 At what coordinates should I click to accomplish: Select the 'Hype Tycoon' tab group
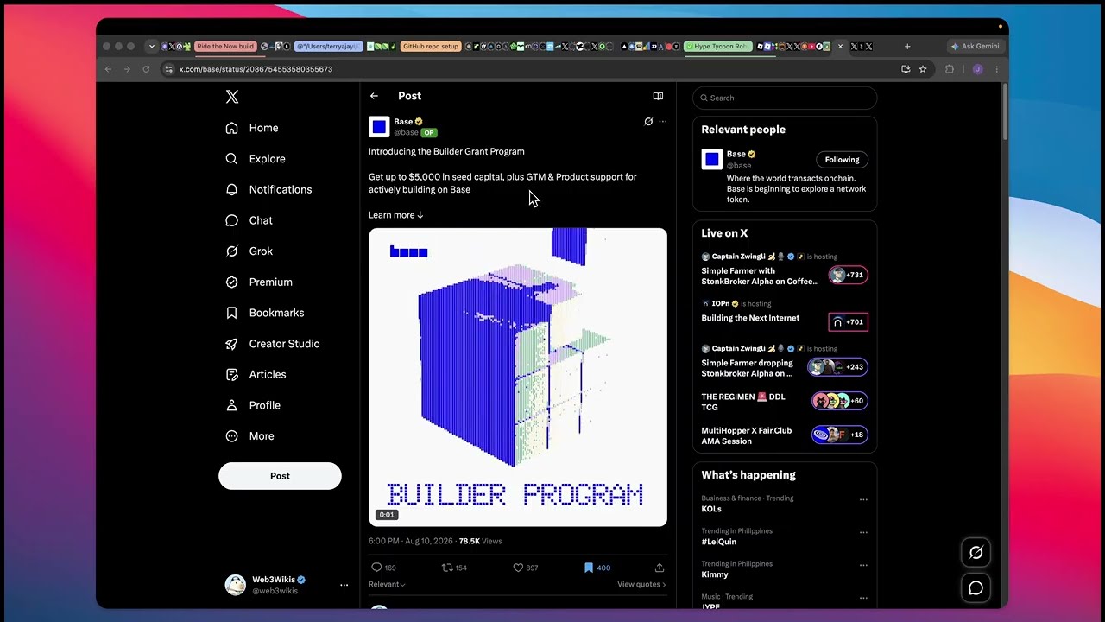(x=717, y=47)
